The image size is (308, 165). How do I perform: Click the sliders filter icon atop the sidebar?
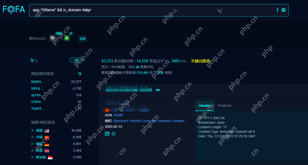pyautogui.click(x=32, y=60)
